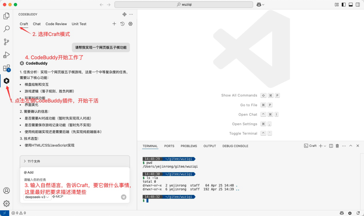Switch to the Unit Test tab

79,24
